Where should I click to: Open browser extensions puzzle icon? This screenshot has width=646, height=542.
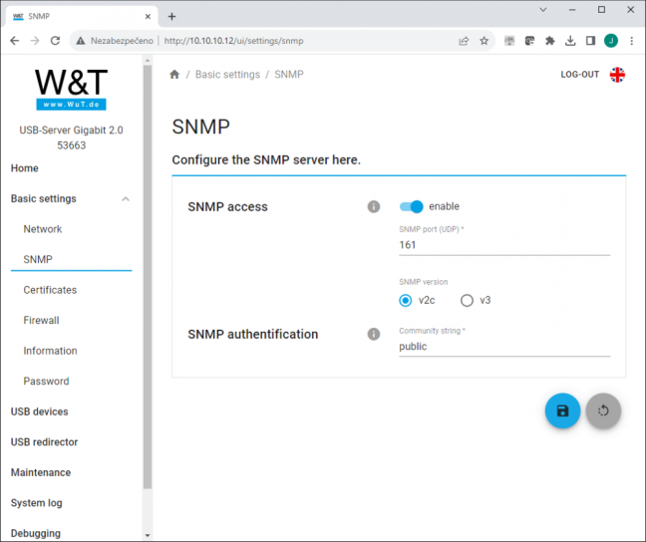click(549, 41)
